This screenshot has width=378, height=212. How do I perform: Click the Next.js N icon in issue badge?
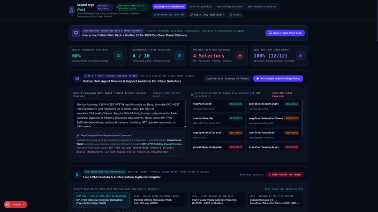point(8,205)
